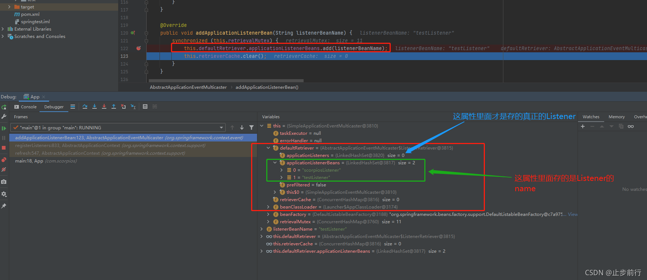
Task: Expand element 0 scorpiosListener
Action: 282,170
